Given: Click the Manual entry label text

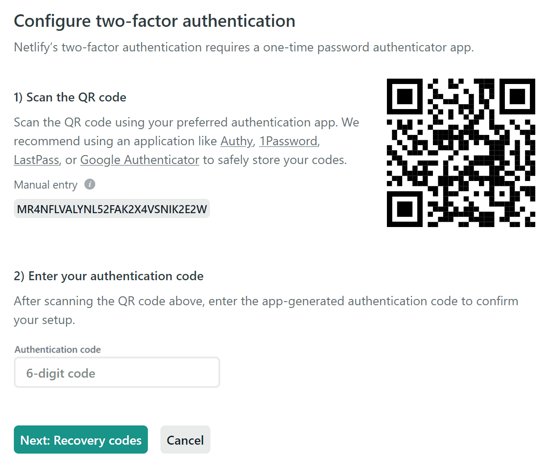Looking at the screenshot, I should (46, 185).
